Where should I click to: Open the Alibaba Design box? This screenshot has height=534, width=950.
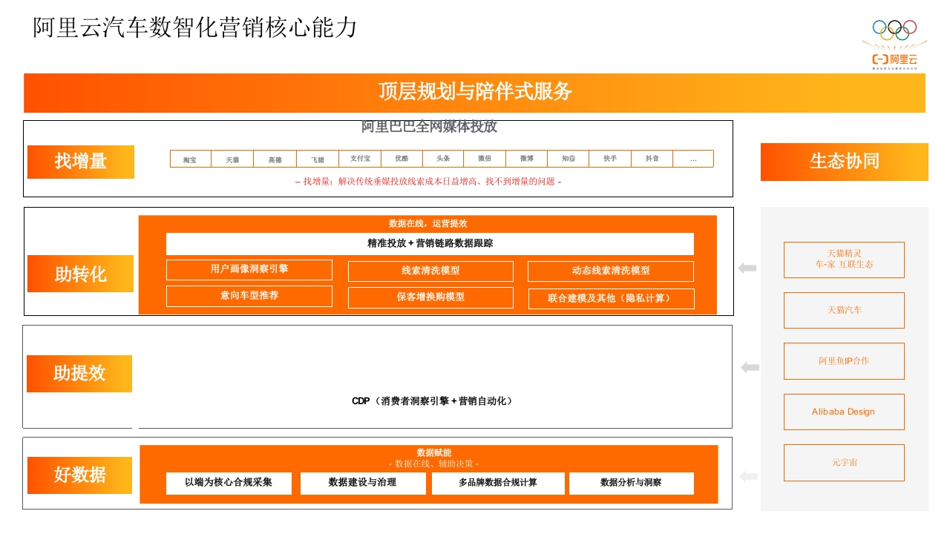844,412
